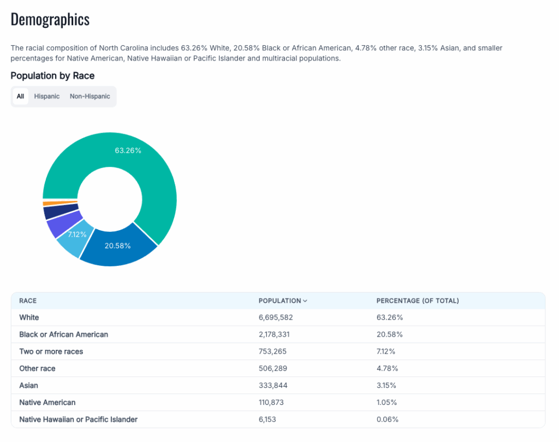This screenshot has height=442, width=559.
Task: Select the Non-Hispanic tab
Action: pos(90,97)
